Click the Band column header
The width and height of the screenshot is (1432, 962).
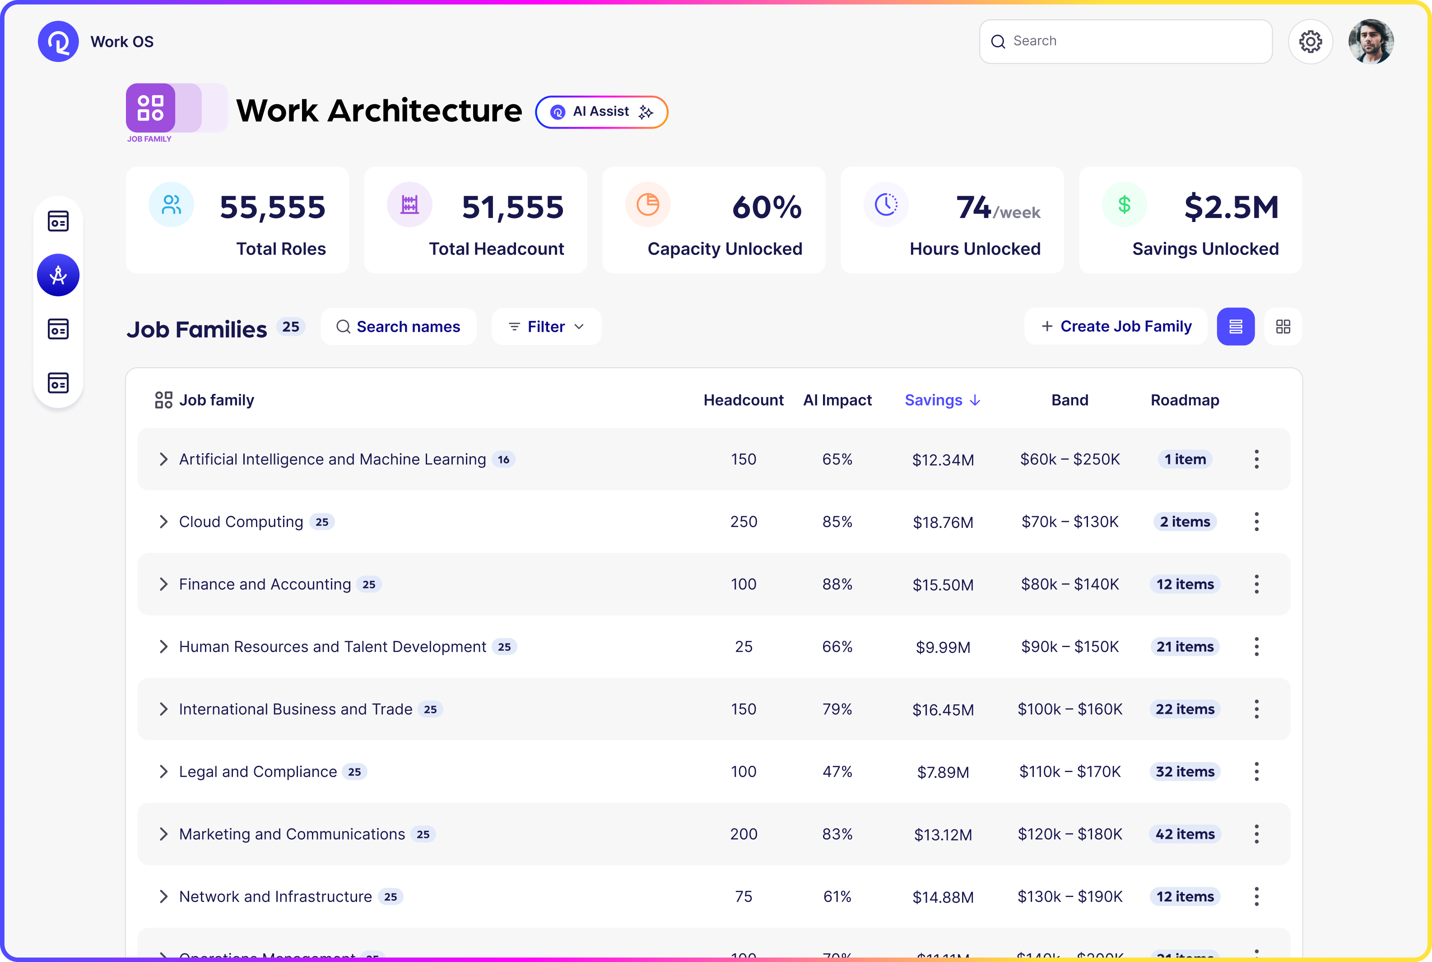1069,400
